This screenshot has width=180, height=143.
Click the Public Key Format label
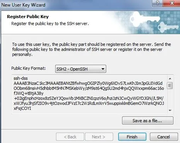coord(29,68)
